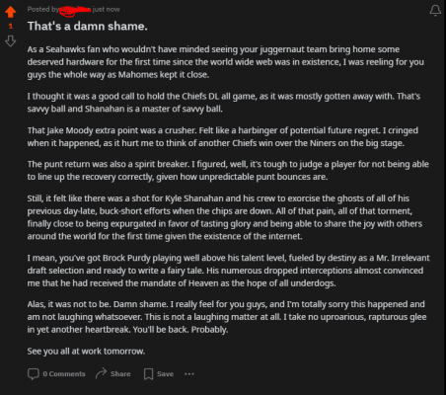Toggle post notifications with the bell icon

coord(435,10)
